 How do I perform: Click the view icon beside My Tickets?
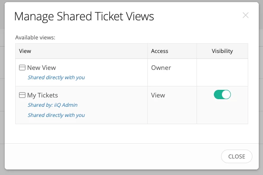[22, 95]
